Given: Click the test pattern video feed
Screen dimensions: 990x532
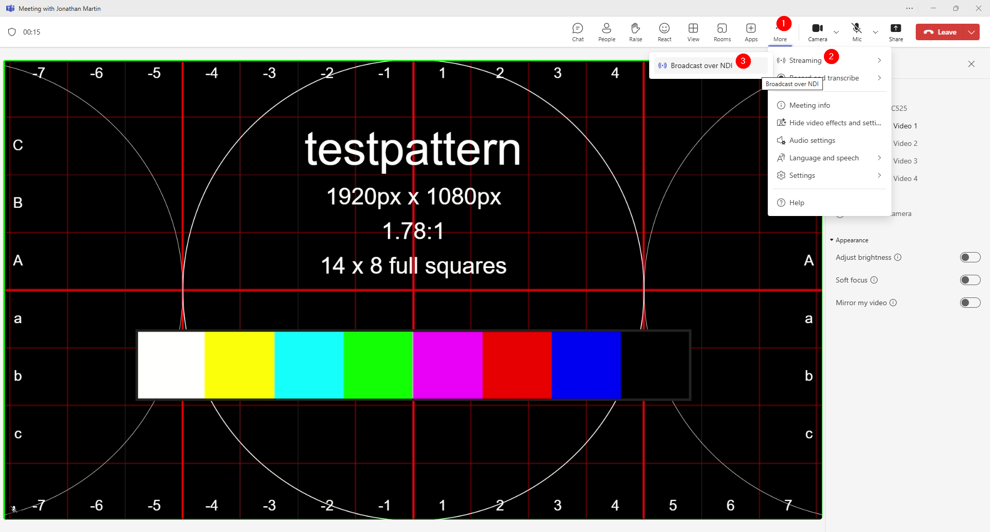Looking at the screenshot, I should pos(413,290).
